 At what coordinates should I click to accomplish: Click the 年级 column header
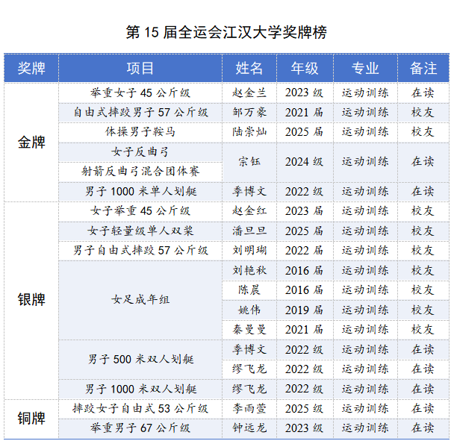[304, 69]
